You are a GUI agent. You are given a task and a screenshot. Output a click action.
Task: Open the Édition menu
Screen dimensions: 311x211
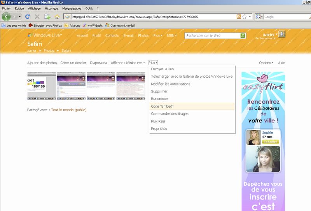tap(19, 8)
